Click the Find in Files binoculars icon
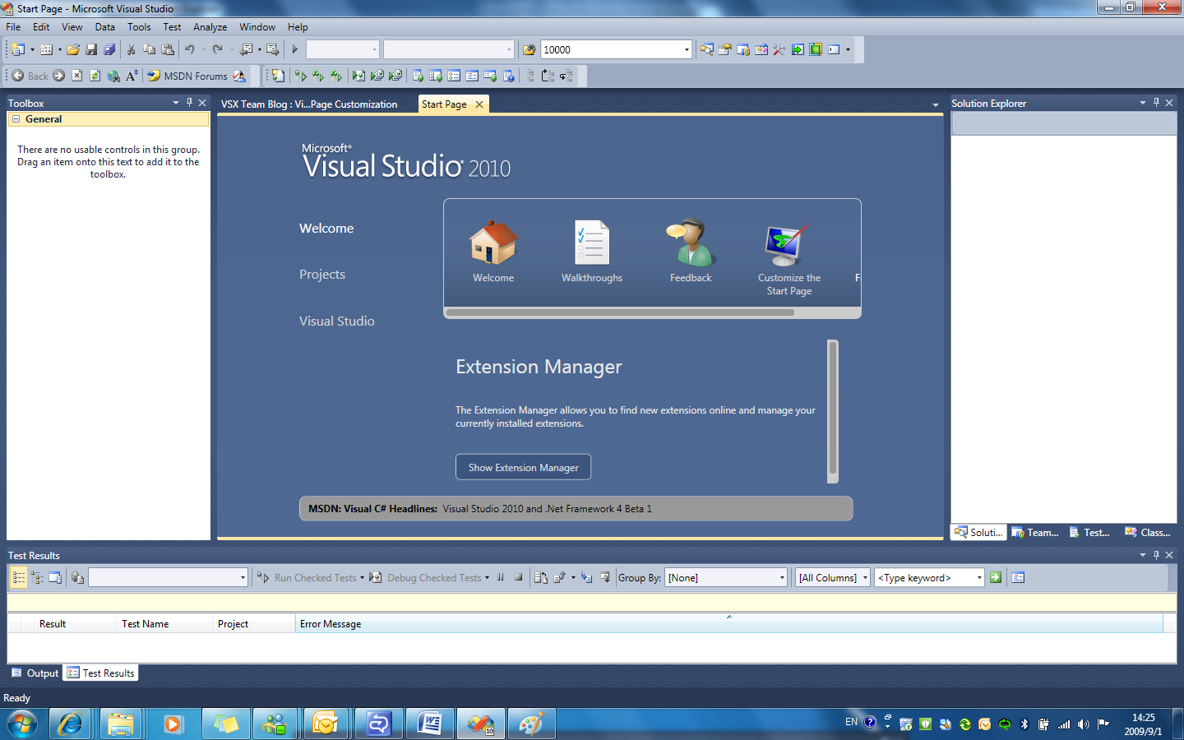The width and height of the screenshot is (1184, 740). pyautogui.click(x=530, y=49)
